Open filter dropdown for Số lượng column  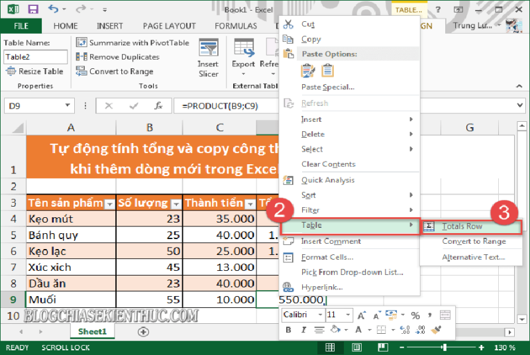click(176, 204)
